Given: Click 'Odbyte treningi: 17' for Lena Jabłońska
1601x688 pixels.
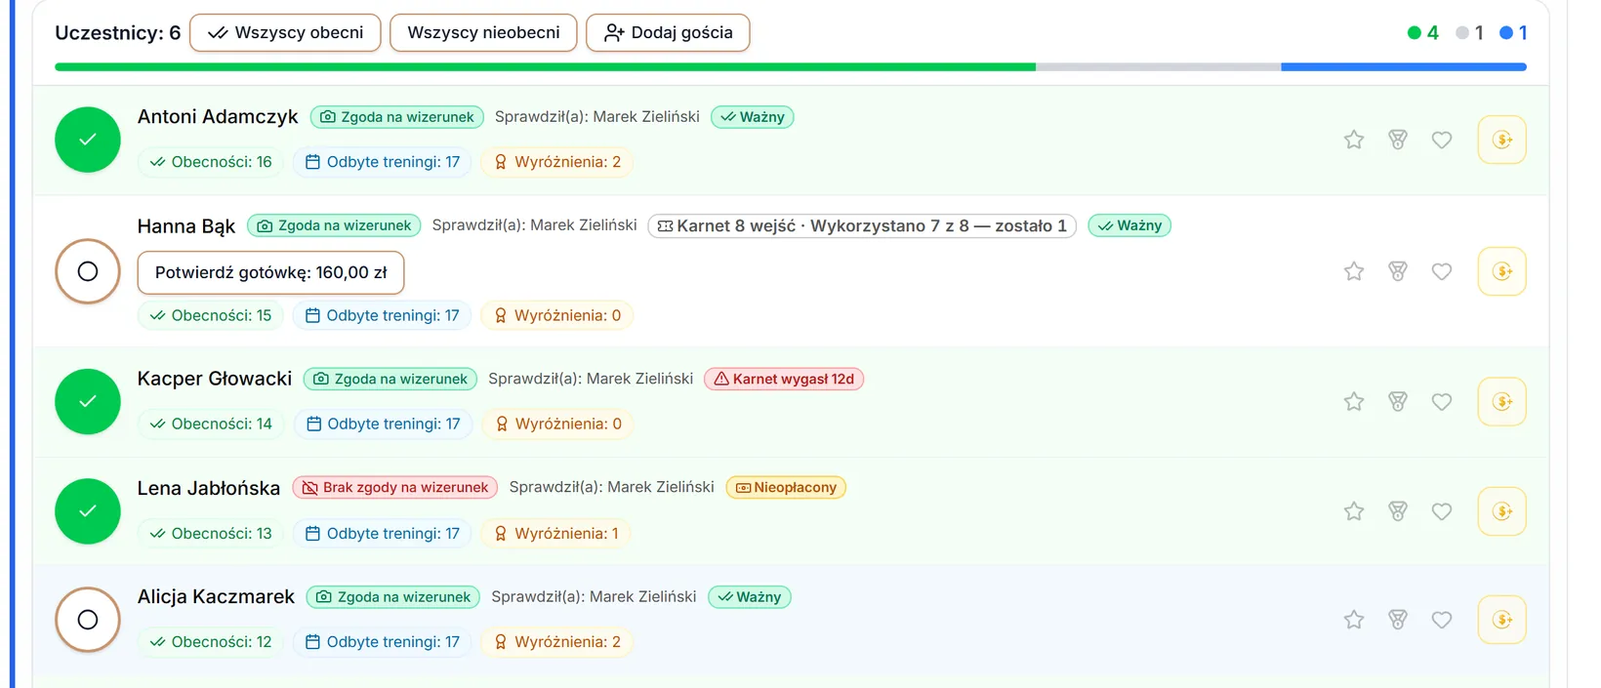Looking at the screenshot, I should (x=383, y=533).
